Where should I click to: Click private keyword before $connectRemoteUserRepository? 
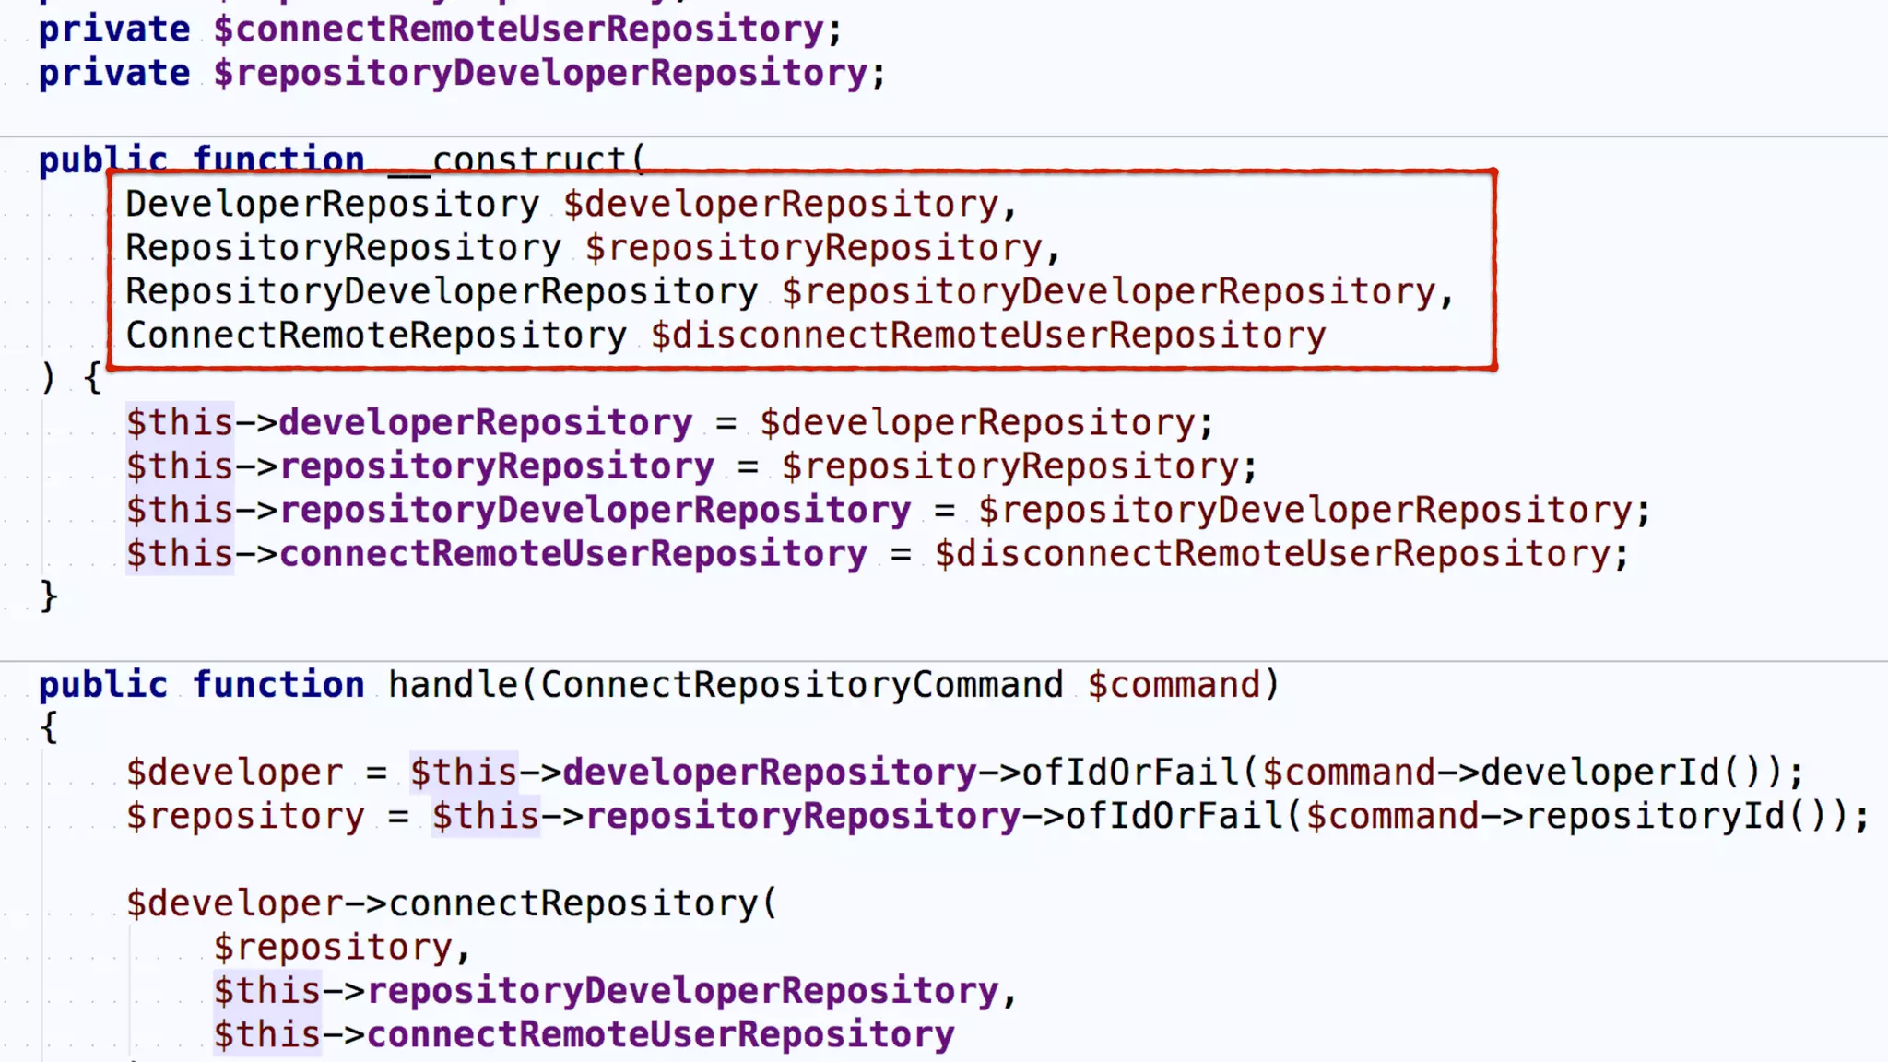click(113, 29)
